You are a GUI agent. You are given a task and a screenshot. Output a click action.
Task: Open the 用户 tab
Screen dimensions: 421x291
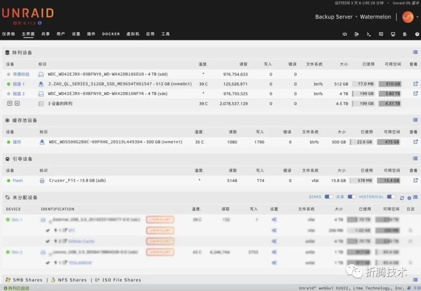click(61, 34)
